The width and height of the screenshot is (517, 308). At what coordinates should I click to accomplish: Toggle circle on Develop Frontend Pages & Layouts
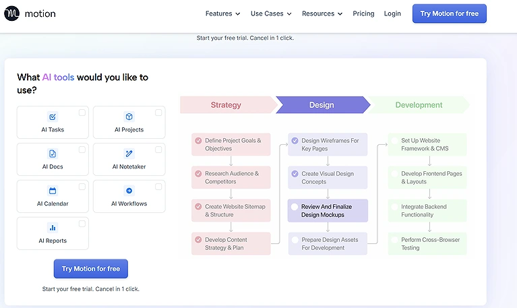pyautogui.click(x=394, y=174)
